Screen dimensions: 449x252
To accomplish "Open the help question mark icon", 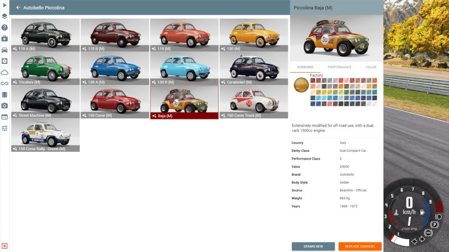I will (x=4, y=27).
